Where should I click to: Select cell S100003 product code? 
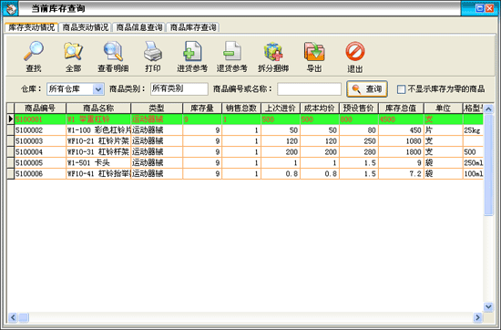pos(40,141)
